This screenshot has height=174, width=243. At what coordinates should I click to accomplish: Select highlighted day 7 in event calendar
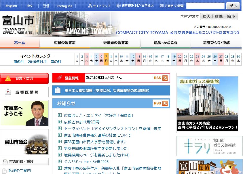(106, 59)
